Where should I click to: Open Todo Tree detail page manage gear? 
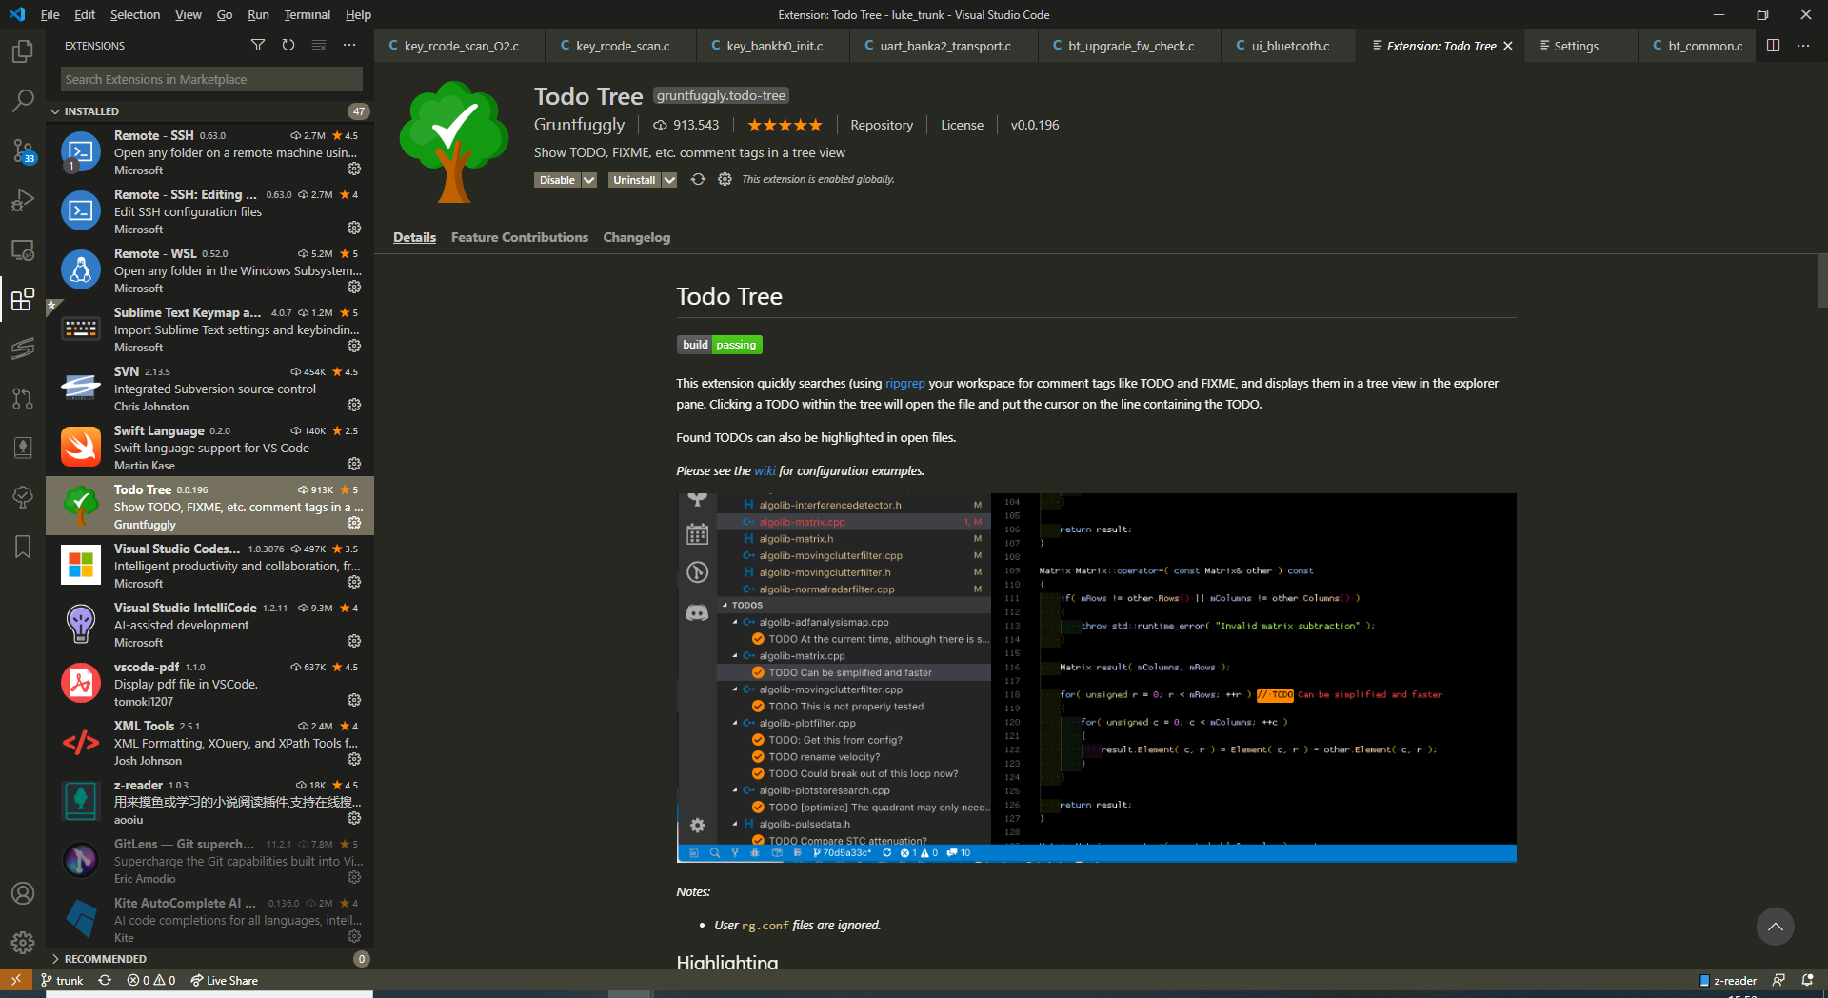[x=725, y=179]
